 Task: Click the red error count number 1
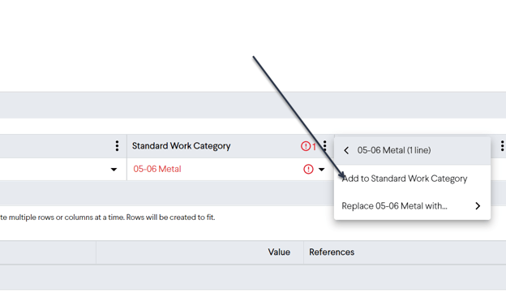pos(314,146)
